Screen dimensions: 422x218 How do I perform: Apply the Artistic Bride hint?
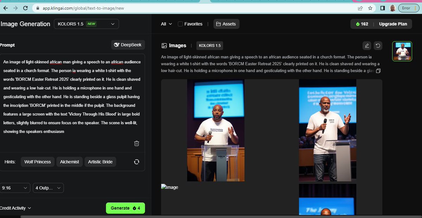coord(100,162)
